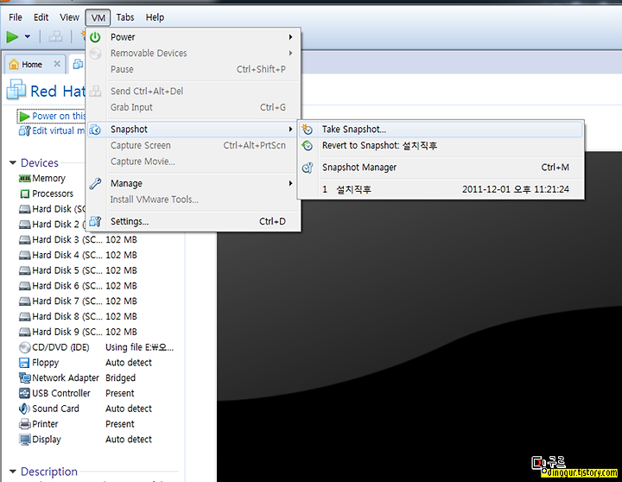Open Snapshot Manager from submenu
This screenshot has width=622, height=482.
coord(441,168)
